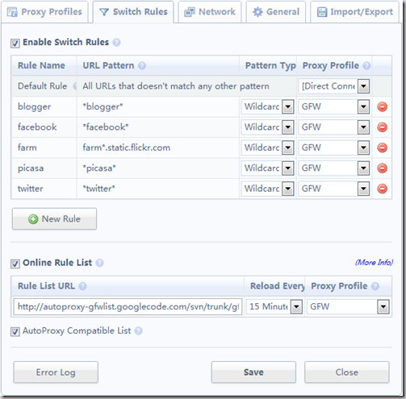Remove the picasa rule red minus icon
The image size is (406, 399).
pyautogui.click(x=382, y=168)
